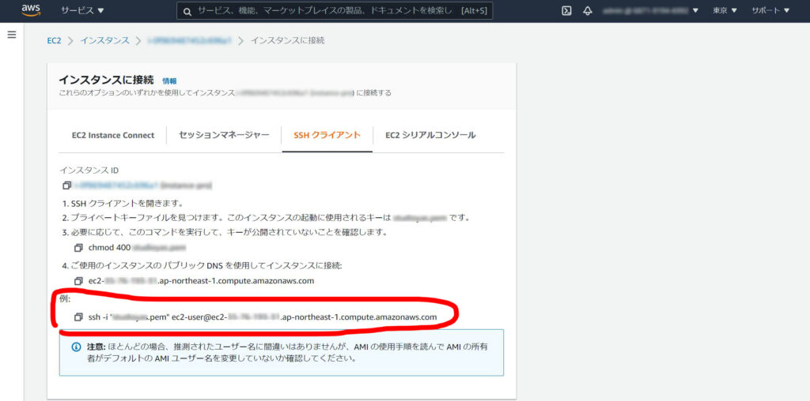Click the search magnifier icon
The image size is (810, 401).
(188, 11)
